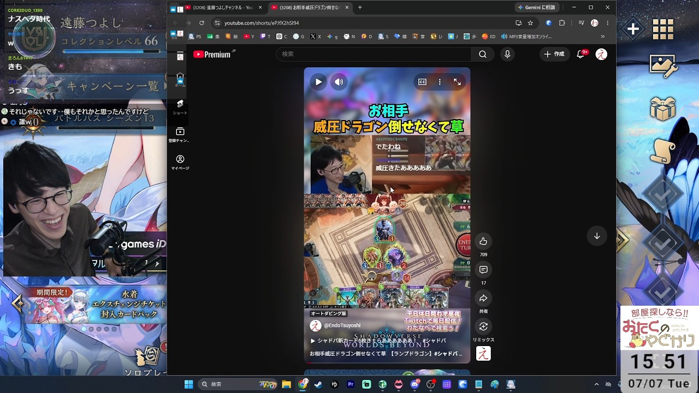Open the 作成 create button
Viewport: 699px width, 393px height.
point(554,54)
